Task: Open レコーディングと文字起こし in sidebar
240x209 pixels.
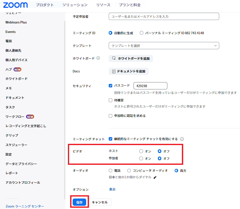Action: pos(26,126)
